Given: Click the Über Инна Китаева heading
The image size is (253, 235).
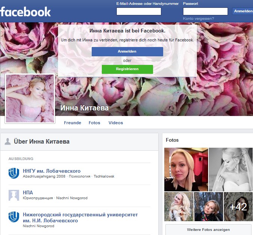Looking at the screenshot, I should pos(42,141).
